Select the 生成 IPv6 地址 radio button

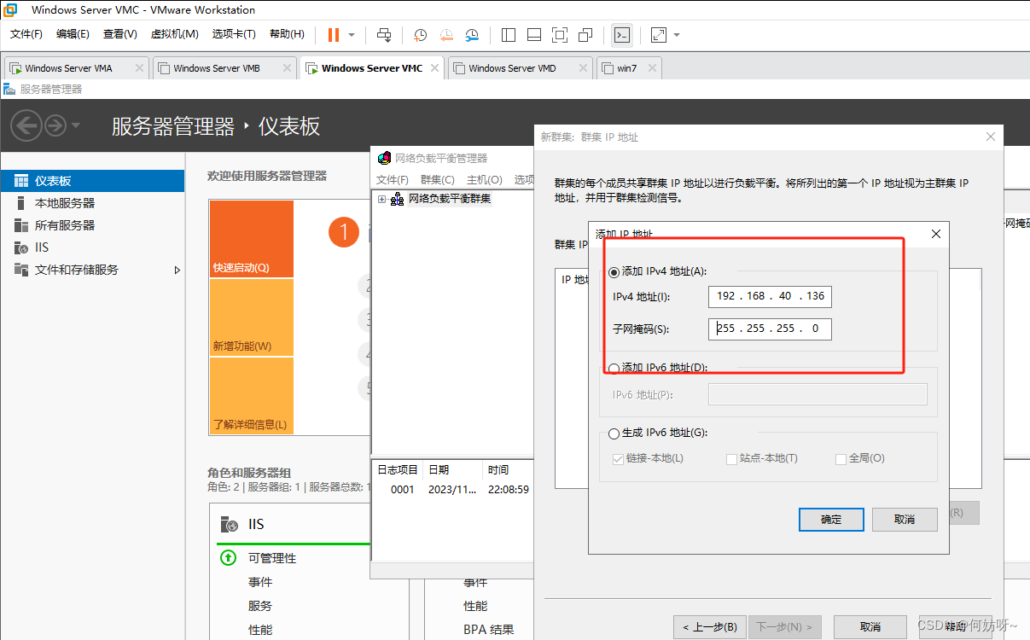[x=614, y=433]
